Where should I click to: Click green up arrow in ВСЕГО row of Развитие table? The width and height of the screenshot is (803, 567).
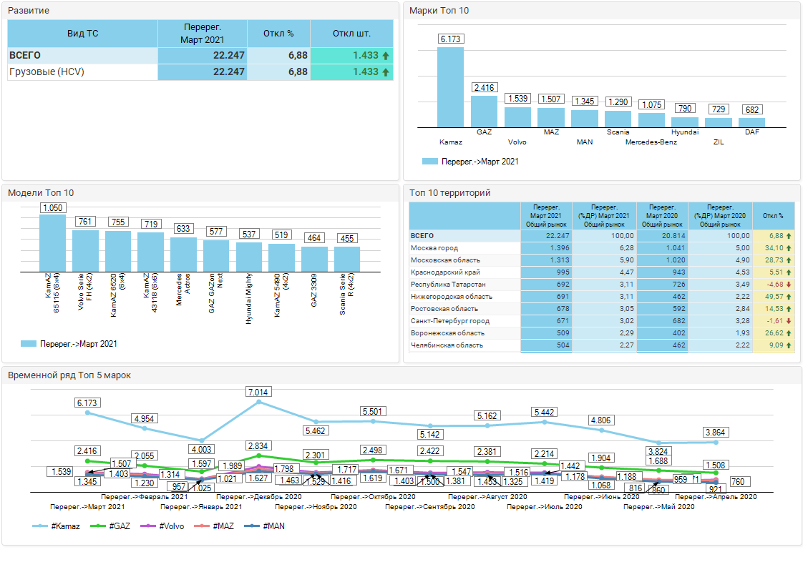pyautogui.click(x=386, y=56)
